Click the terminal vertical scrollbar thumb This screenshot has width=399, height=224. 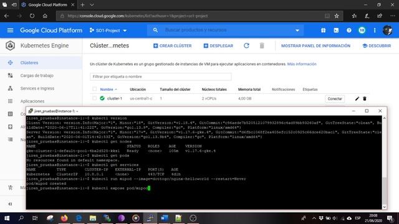pos(384,190)
